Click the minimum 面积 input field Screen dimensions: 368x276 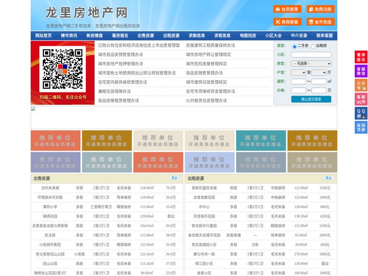pos(298,81)
